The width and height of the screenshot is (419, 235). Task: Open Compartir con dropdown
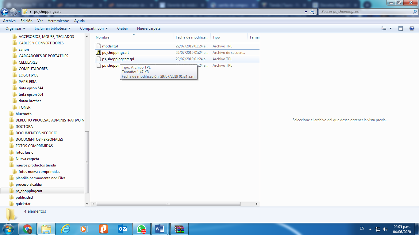[x=94, y=28]
